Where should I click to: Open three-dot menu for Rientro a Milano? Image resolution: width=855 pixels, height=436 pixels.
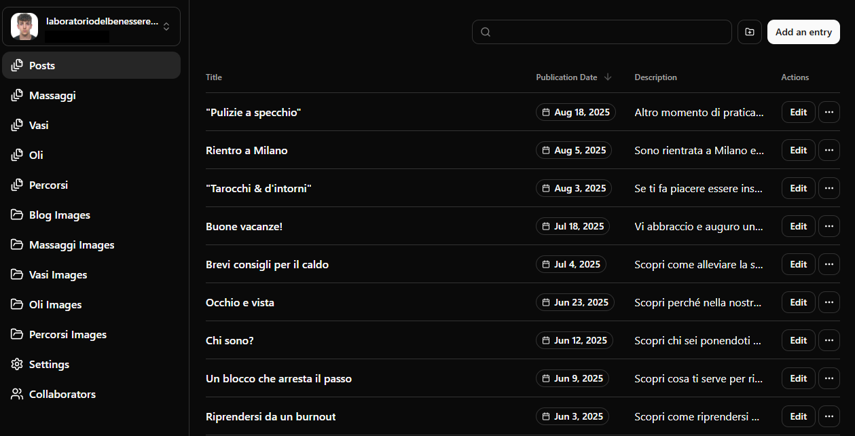pos(829,150)
